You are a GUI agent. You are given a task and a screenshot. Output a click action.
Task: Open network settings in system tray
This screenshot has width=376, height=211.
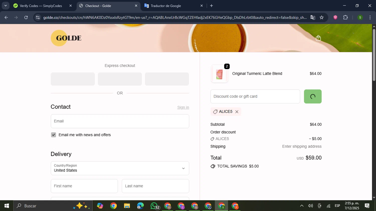click(328, 206)
